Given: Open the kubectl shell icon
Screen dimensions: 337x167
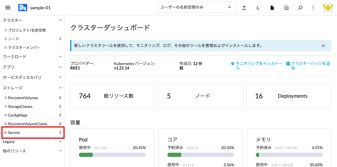Looking at the screenshot, I should pos(258,8).
